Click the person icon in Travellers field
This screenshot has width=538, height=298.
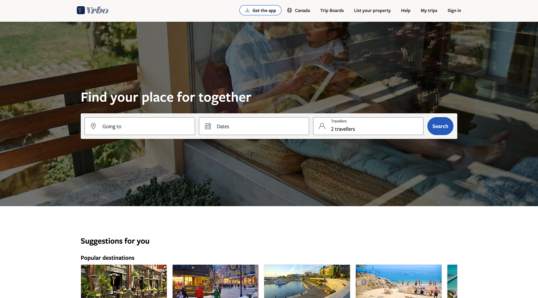coord(322,126)
